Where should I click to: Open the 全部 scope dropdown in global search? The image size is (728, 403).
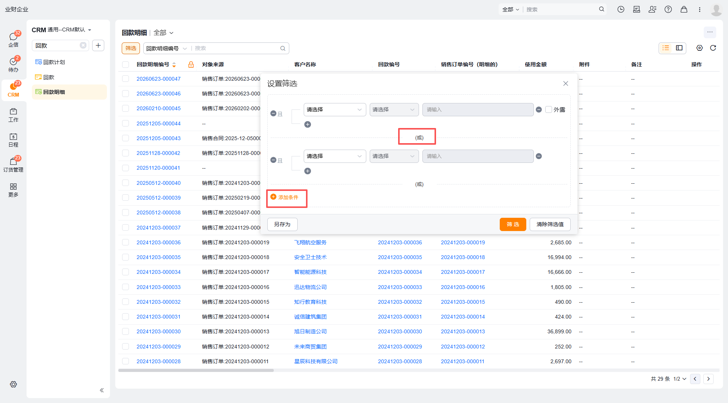tap(510, 9)
